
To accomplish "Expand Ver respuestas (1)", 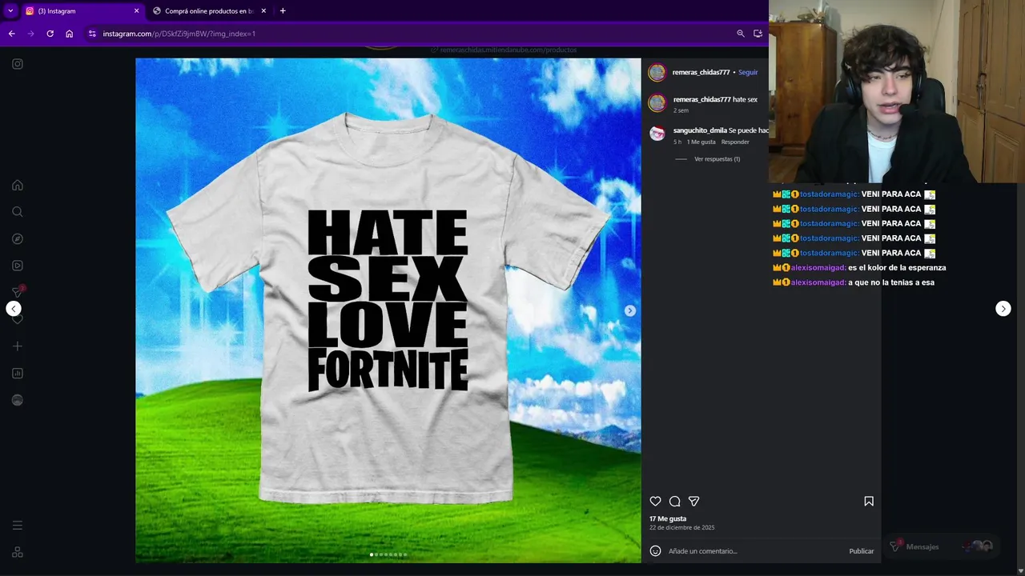I will [x=717, y=159].
